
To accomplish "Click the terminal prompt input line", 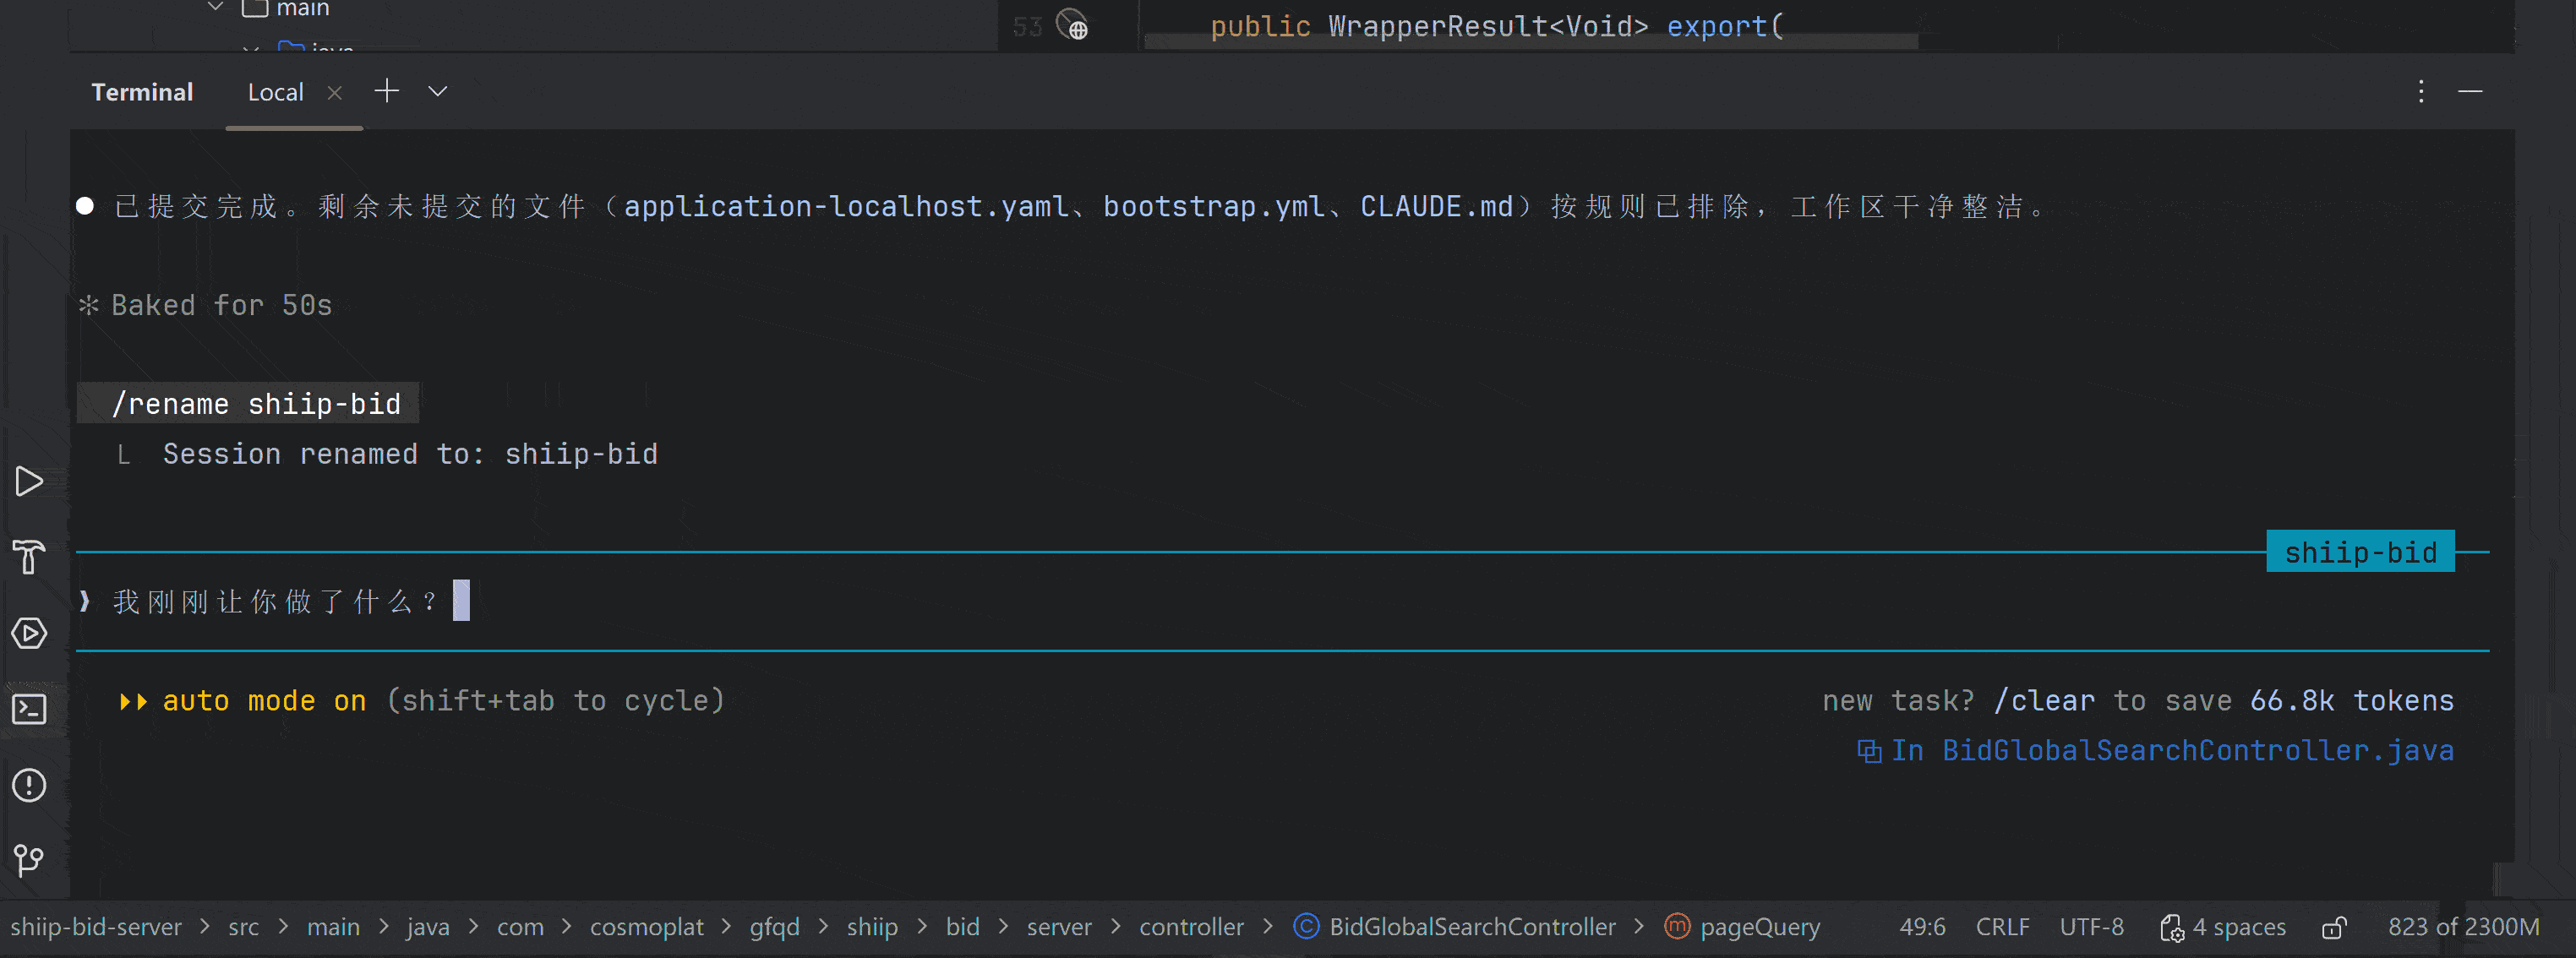I will click(x=1282, y=601).
